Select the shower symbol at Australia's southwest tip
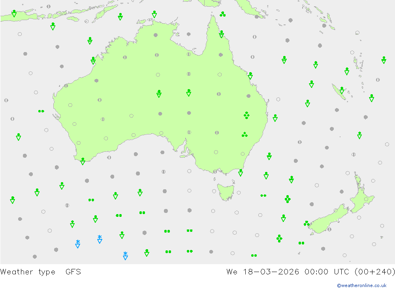Screen dimensions: 395x289 (83, 162)
